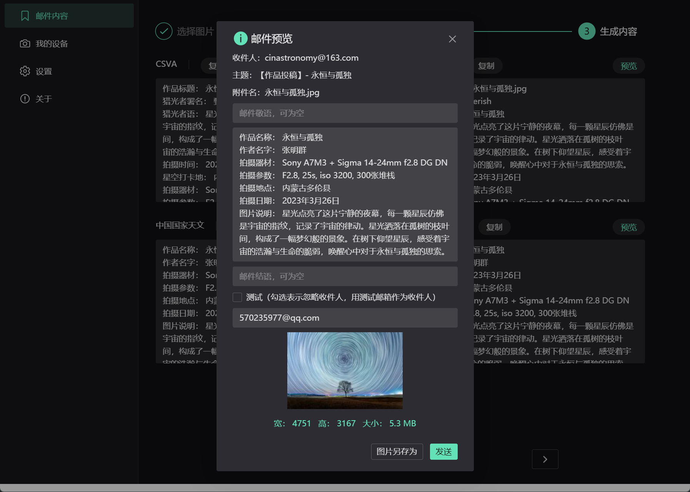Open the top 预览 preview button
This screenshot has height=492, width=690.
point(628,66)
